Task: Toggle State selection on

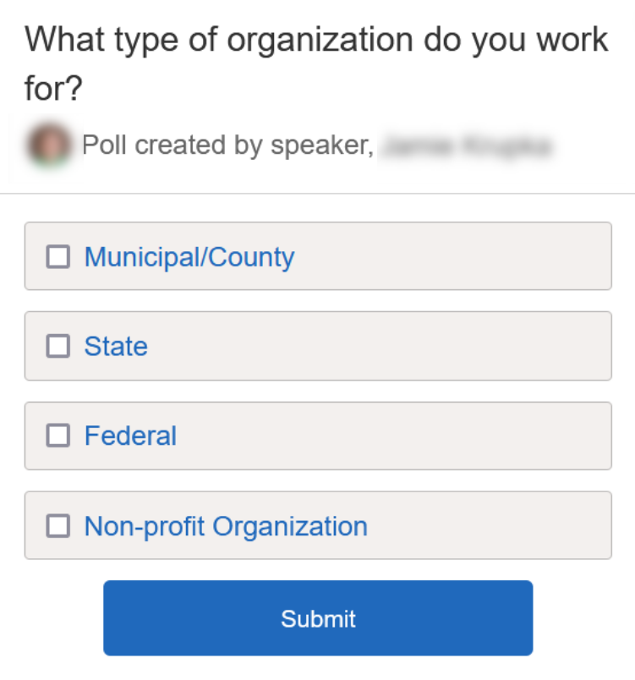Action: 57,346
